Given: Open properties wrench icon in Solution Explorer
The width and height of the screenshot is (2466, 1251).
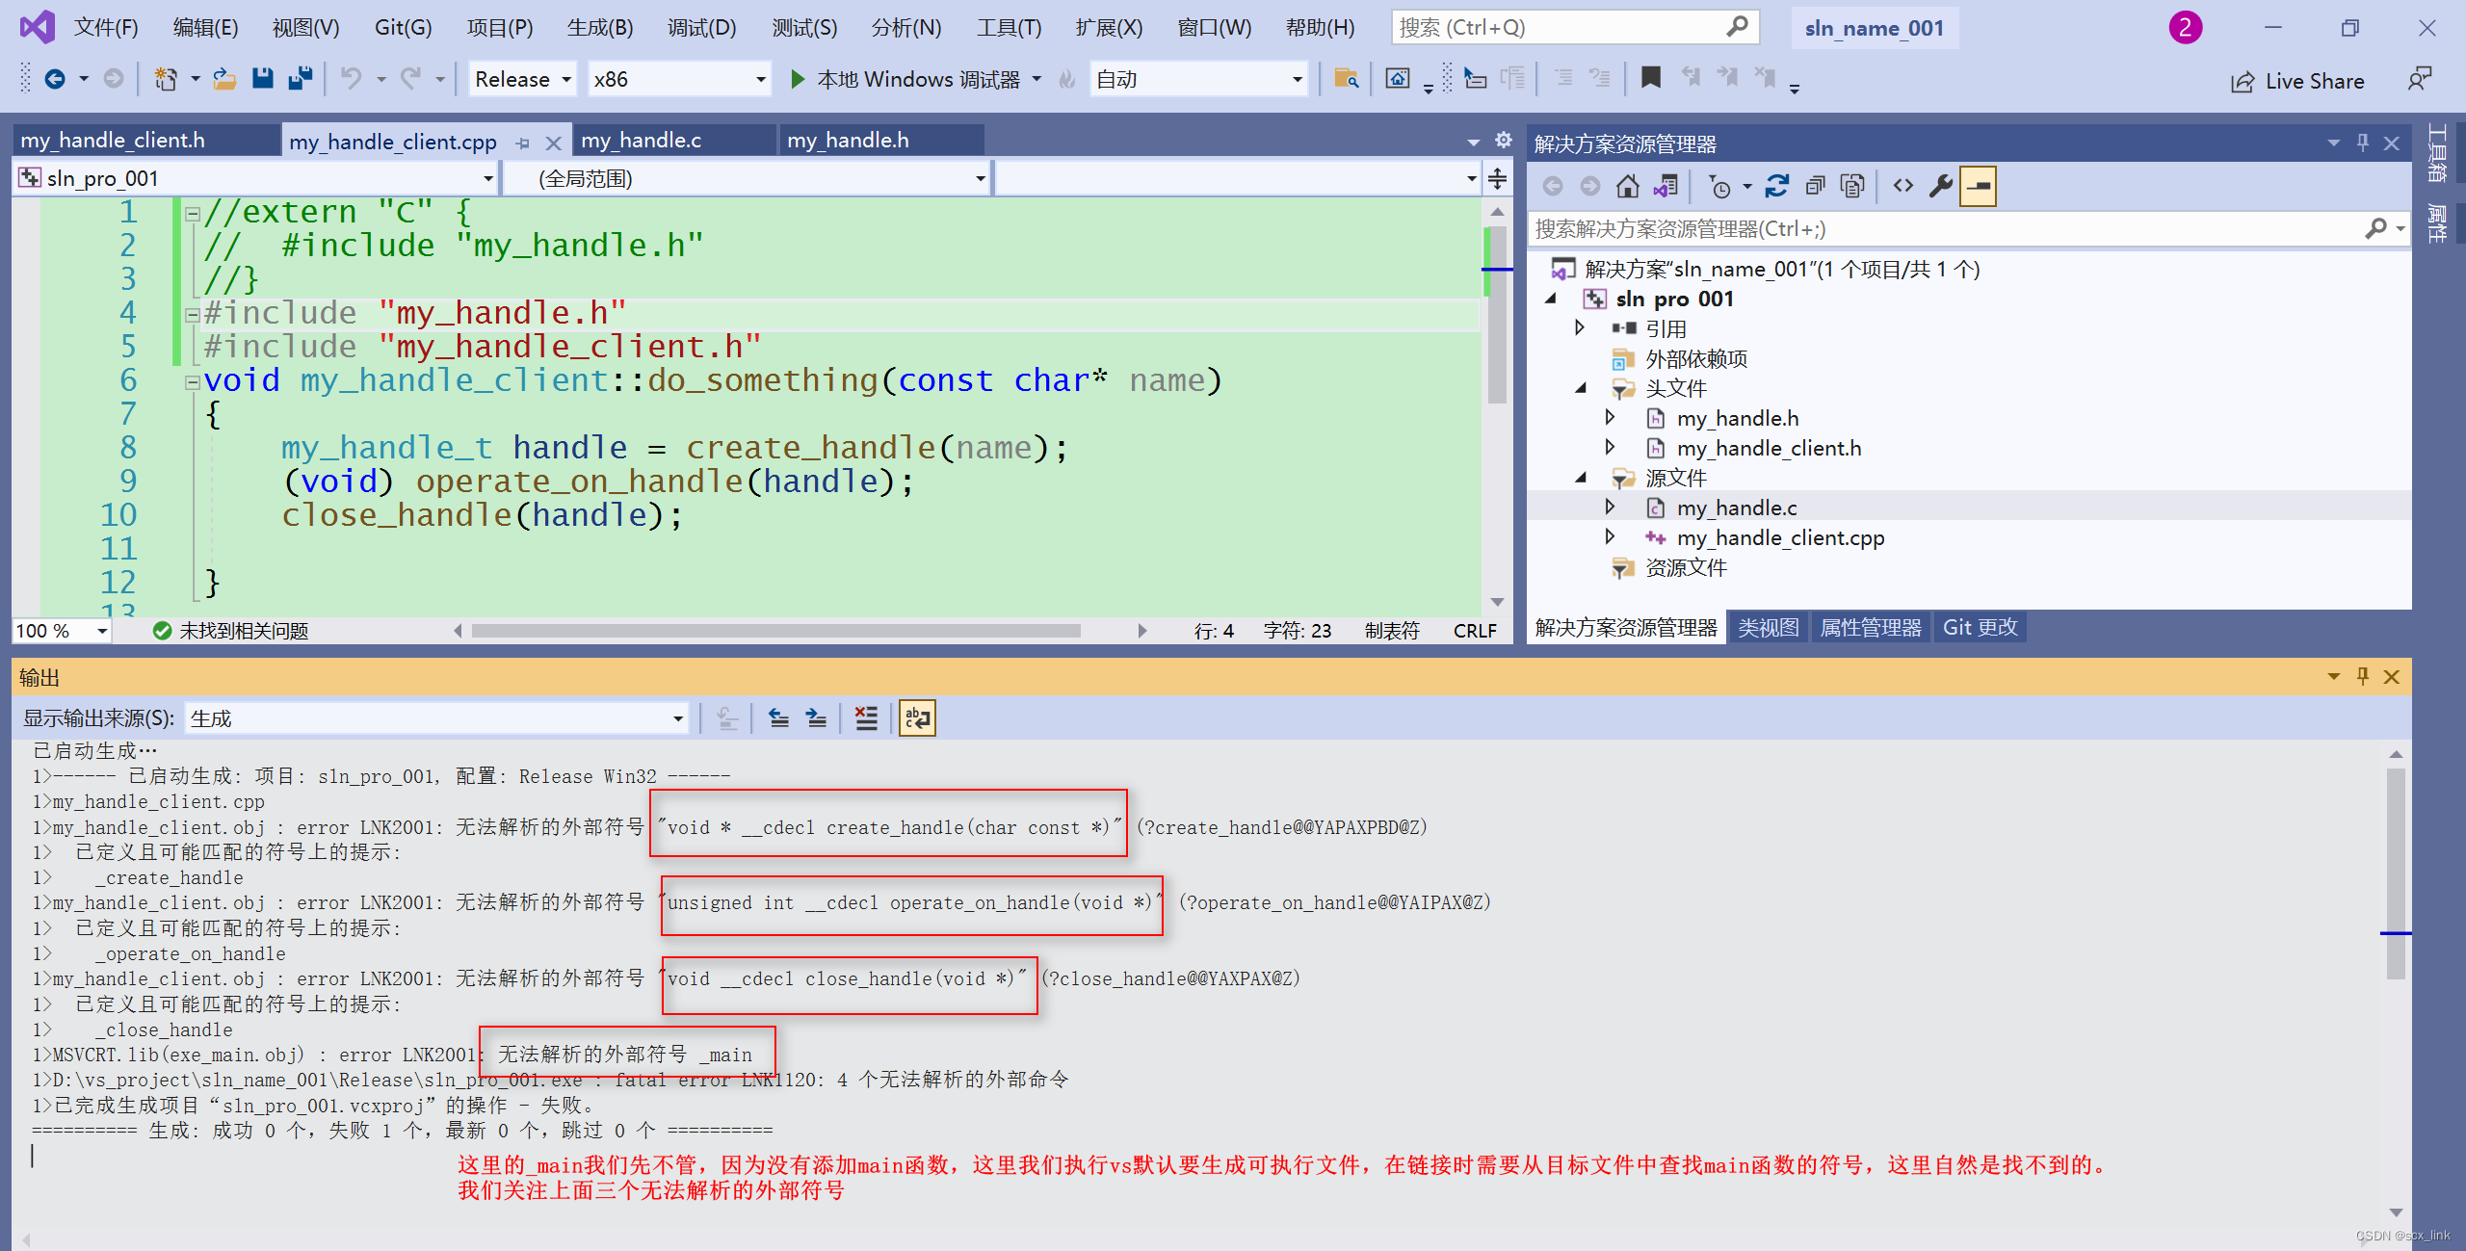Looking at the screenshot, I should 1940,186.
